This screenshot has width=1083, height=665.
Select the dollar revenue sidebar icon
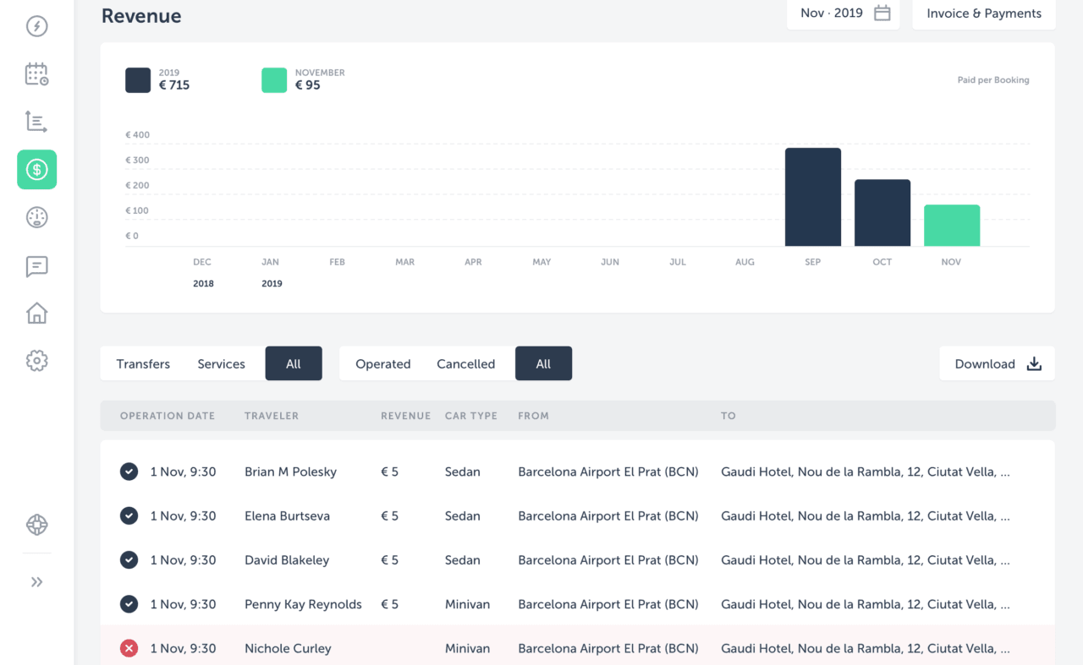tap(36, 169)
